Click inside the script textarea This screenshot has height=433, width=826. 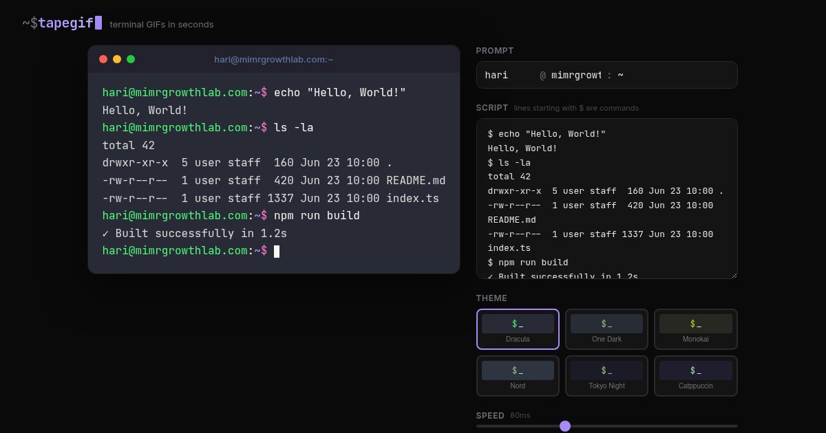[x=607, y=199]
